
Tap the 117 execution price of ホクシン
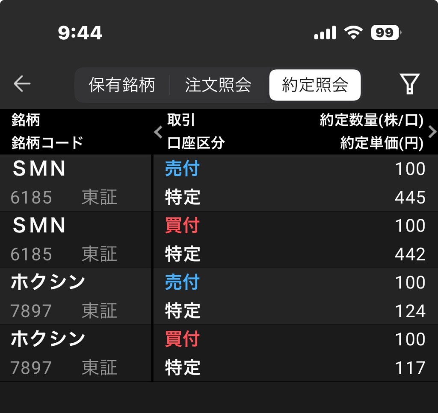tap(410, 368)
